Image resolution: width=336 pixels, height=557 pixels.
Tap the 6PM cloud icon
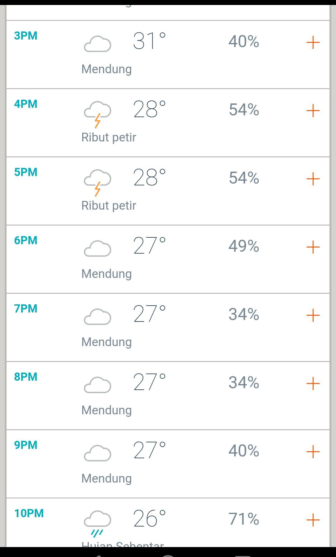click(97, 248)
